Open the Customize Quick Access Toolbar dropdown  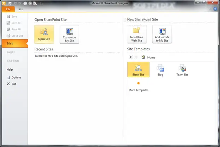42,4
